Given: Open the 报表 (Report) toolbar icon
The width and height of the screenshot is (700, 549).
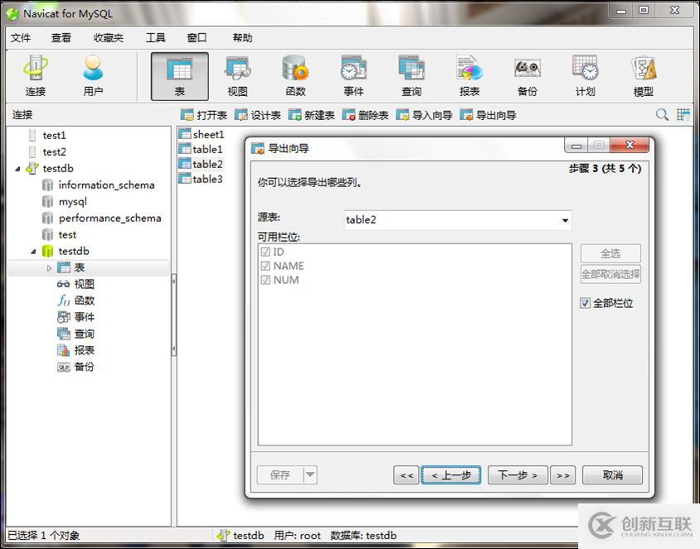Looking at the screenshot, I should click(x=469, y=75).
